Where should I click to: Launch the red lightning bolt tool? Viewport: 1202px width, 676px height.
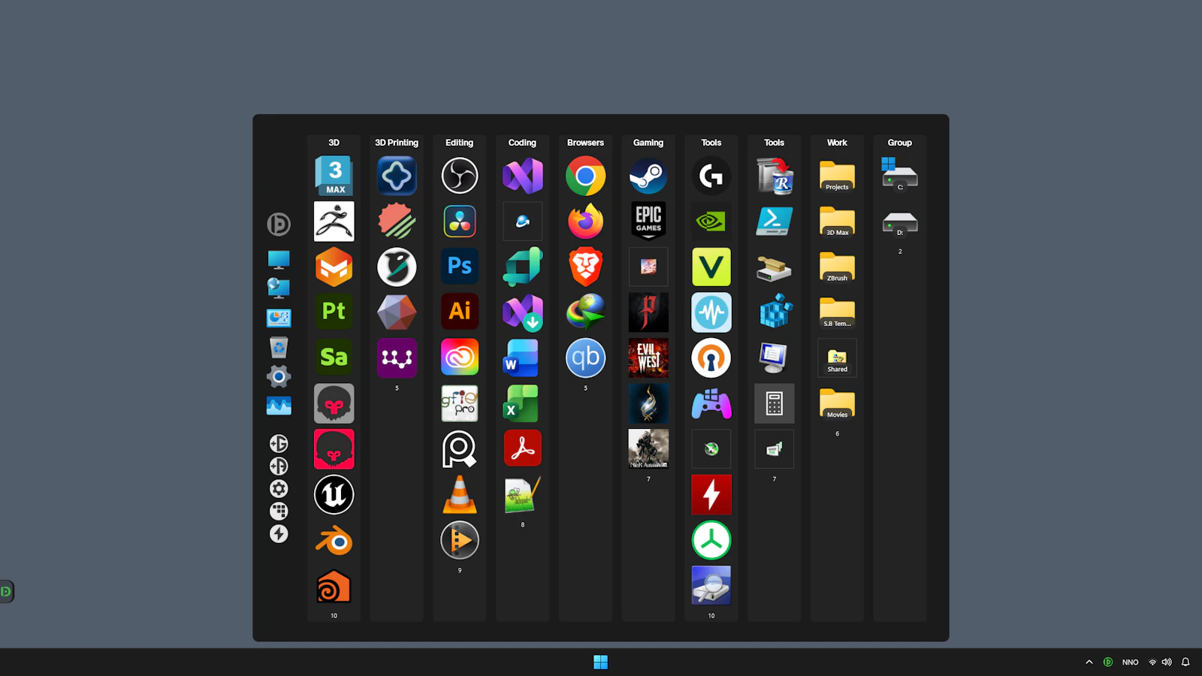click(x=711, y=495)
